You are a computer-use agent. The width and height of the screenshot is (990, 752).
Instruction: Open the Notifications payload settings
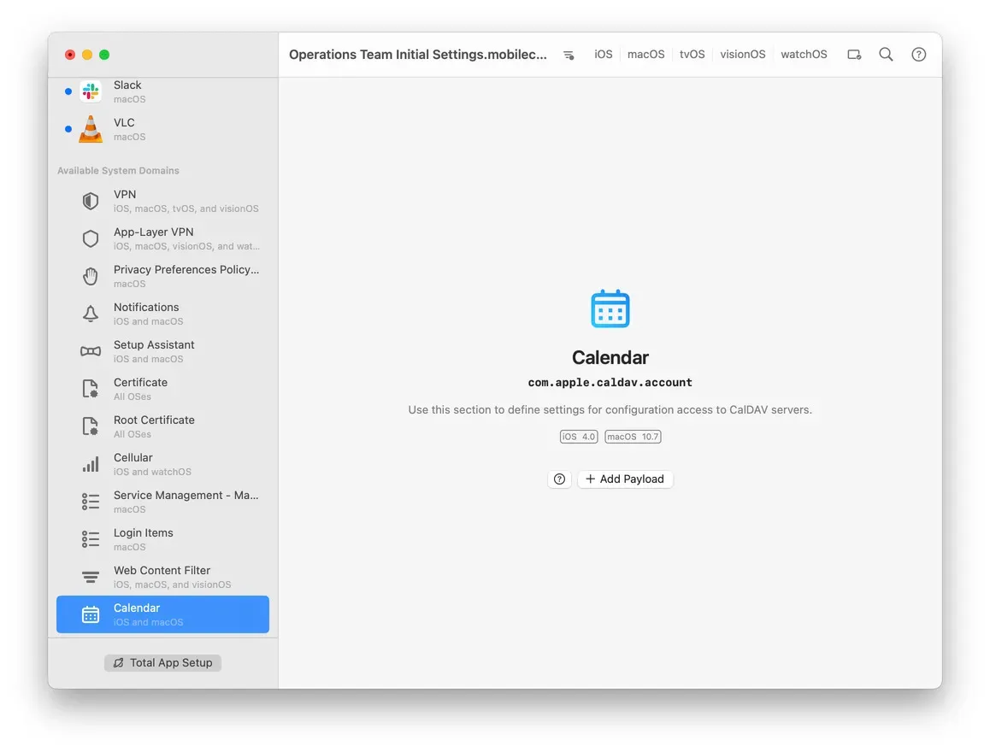pyautogui.click(x=146, y=313)
